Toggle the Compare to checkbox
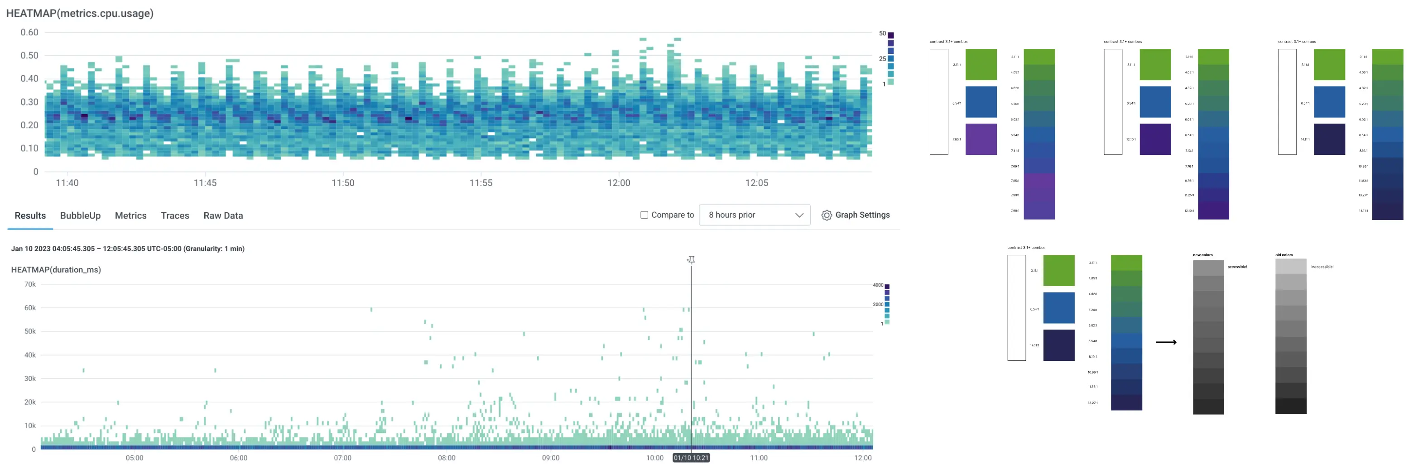1428x474 pixels. coord(644,215)
